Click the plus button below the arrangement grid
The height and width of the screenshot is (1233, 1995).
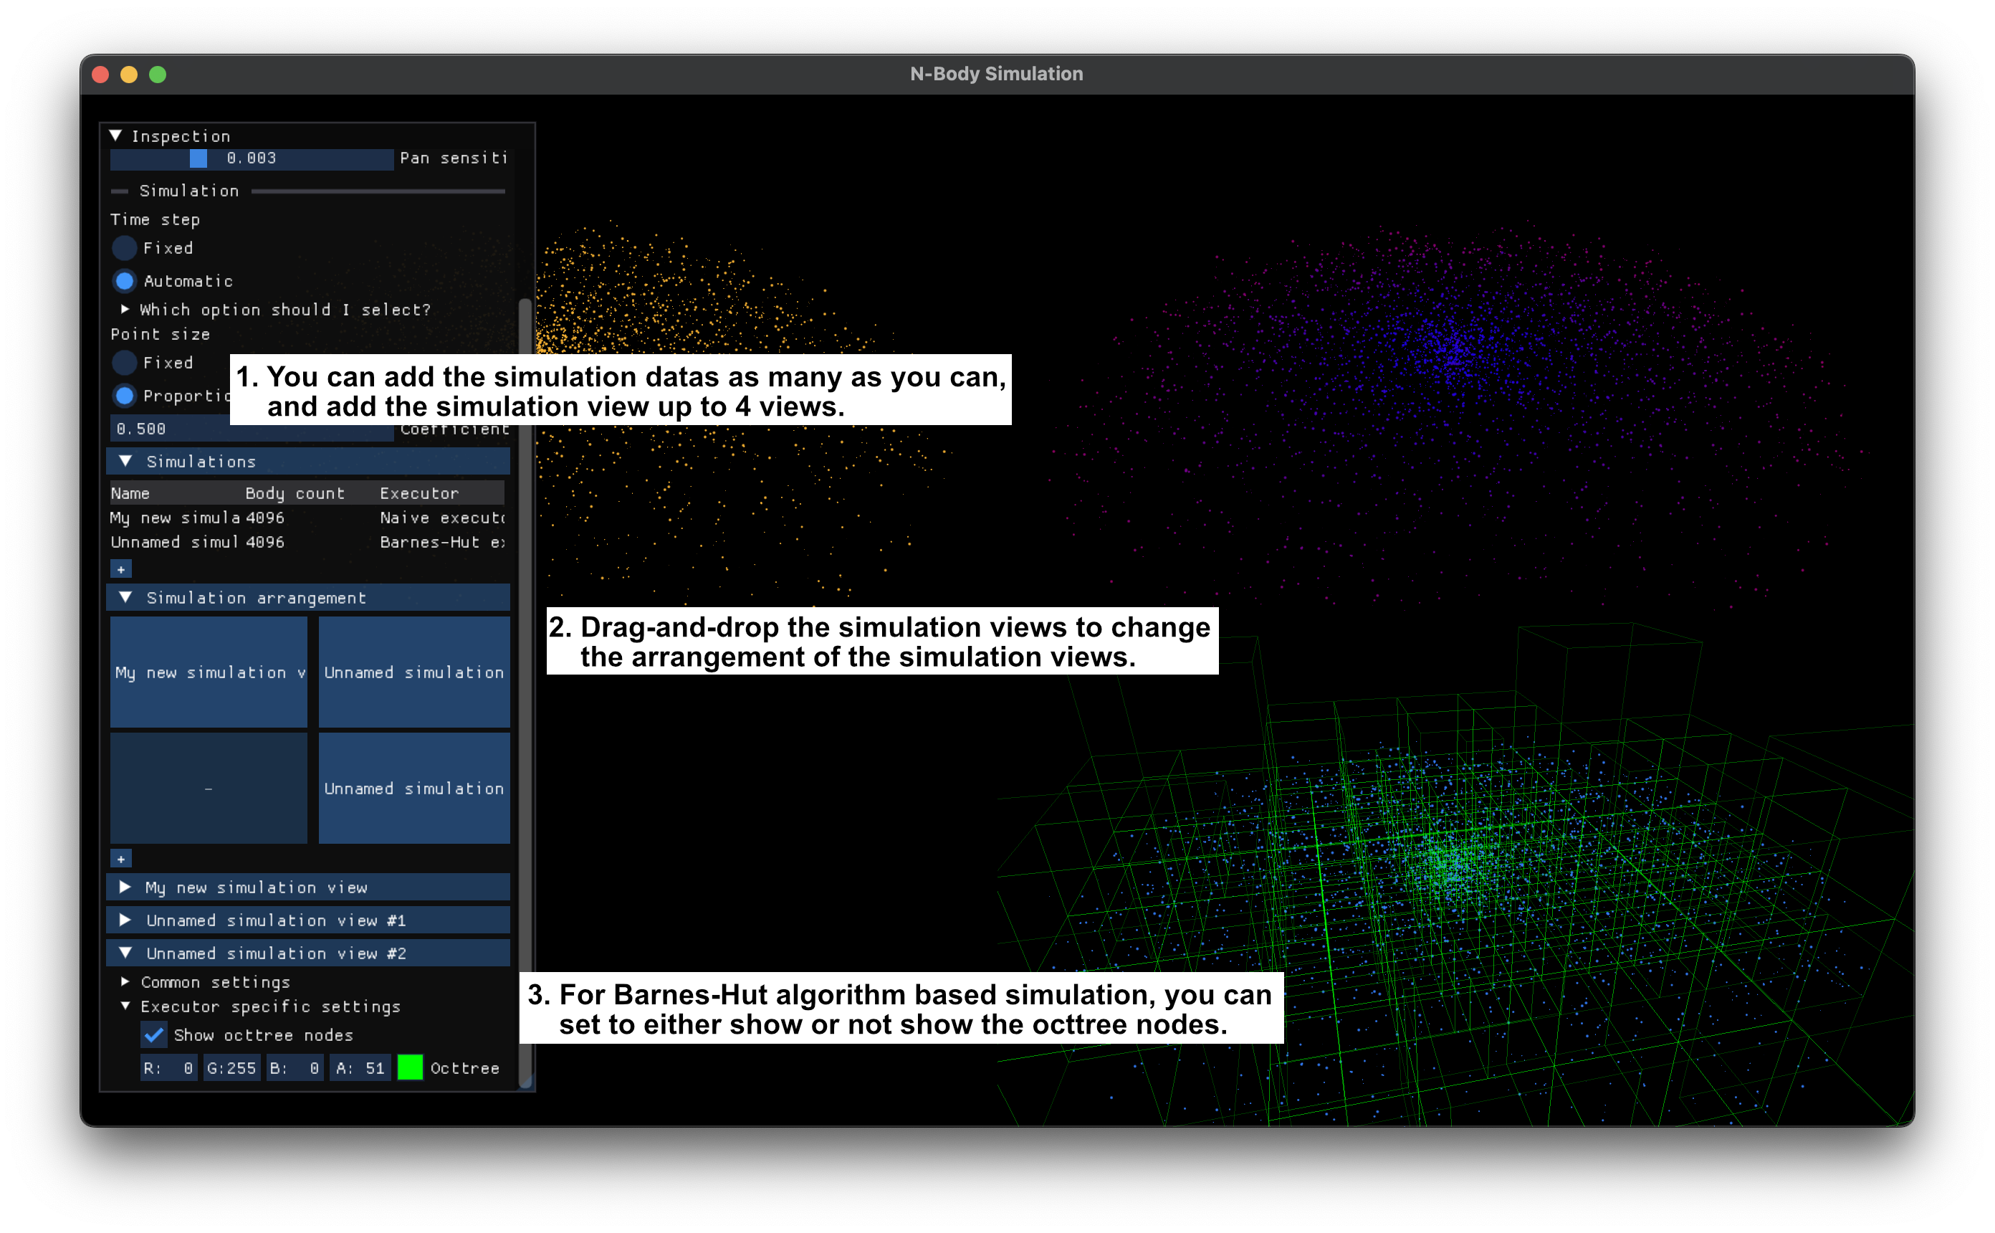point(120,859)
